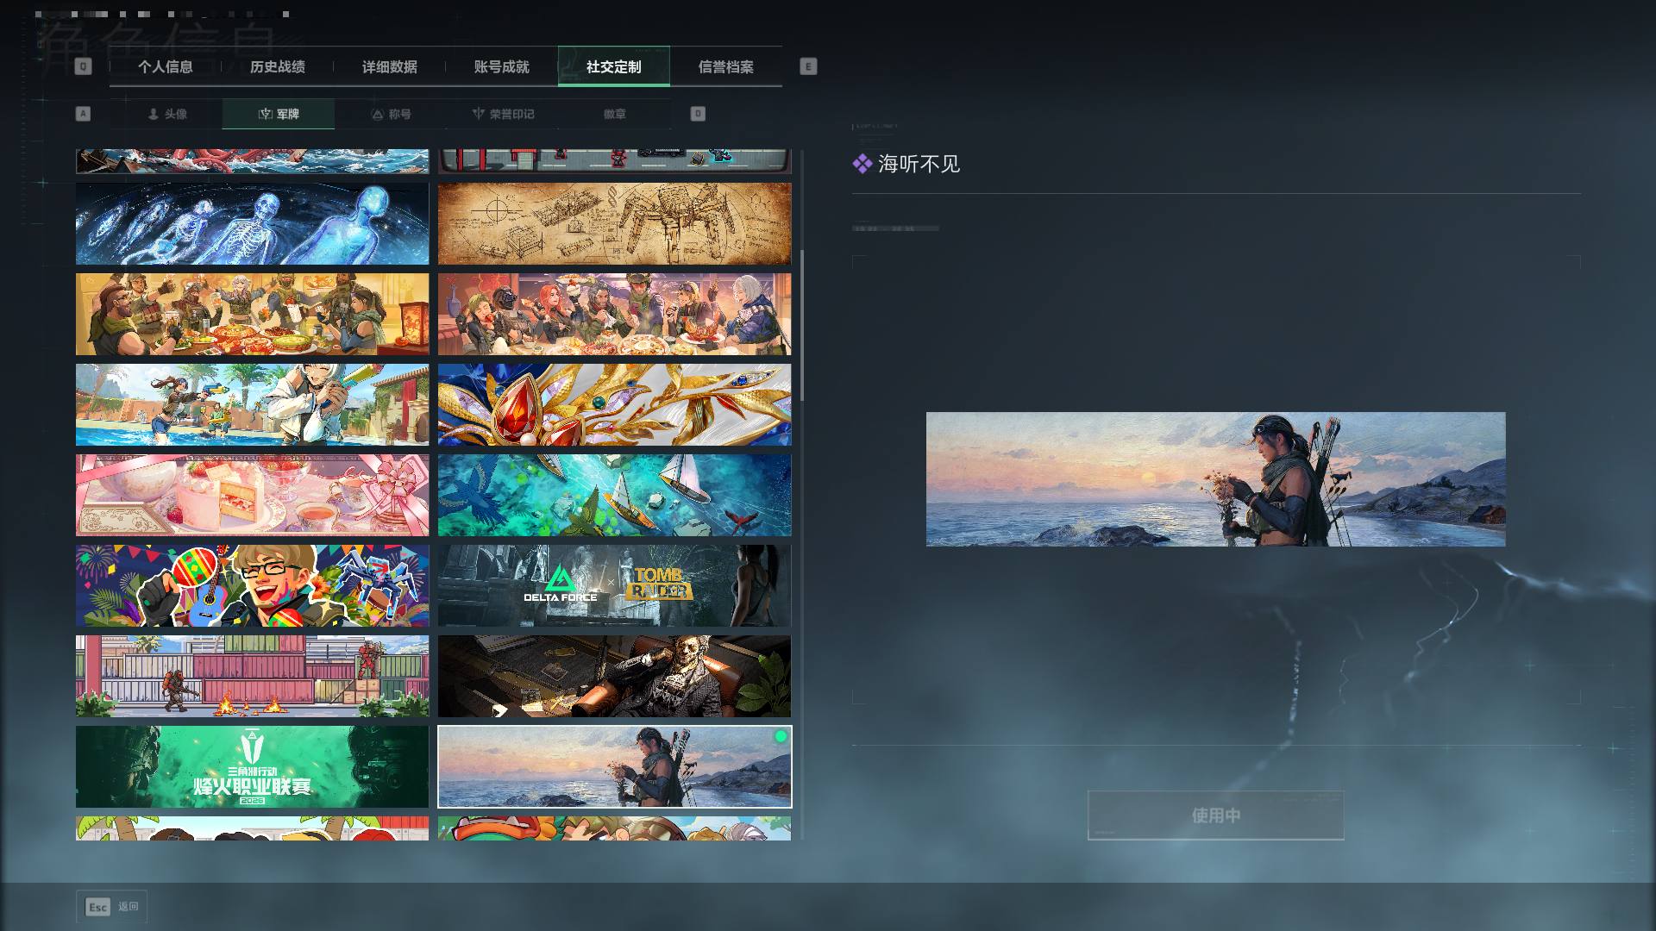
Task: Pick the man reclining in armchair banner
Action: point(614,676)
